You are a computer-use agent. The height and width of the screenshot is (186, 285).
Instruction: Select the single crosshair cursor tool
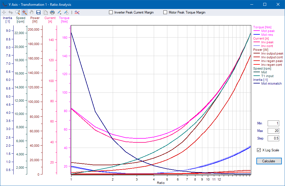tap(4, 12)
